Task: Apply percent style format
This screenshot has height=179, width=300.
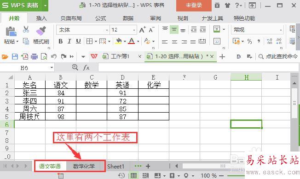Action: [x=250, y=41]
